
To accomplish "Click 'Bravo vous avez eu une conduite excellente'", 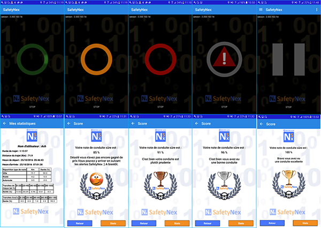I will coord(289,160).
